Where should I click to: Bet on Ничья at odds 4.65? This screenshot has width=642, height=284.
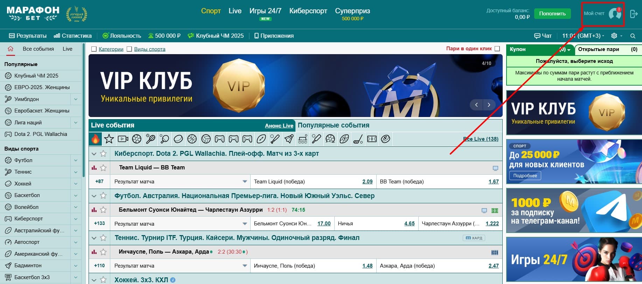pyautogui.click(x=409, y=224)
